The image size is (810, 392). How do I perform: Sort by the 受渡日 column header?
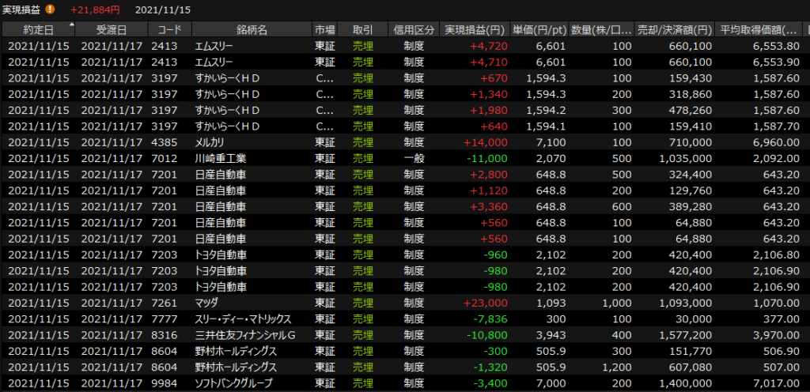pyautogui.click(x=111, y=30)
